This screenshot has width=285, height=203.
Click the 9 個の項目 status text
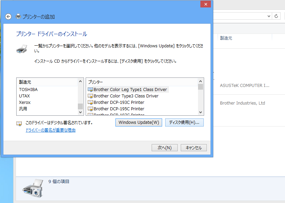(59, 182)
